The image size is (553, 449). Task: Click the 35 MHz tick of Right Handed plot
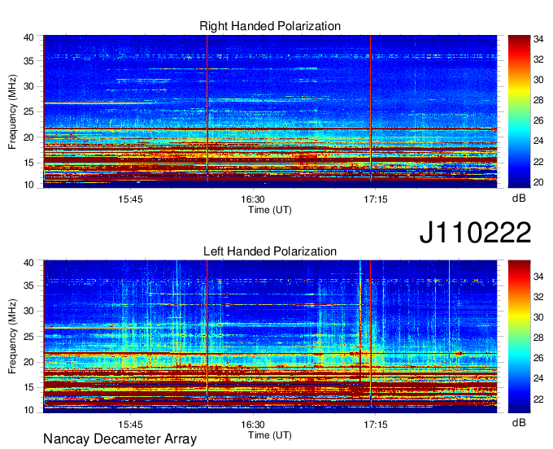(28, 61)
